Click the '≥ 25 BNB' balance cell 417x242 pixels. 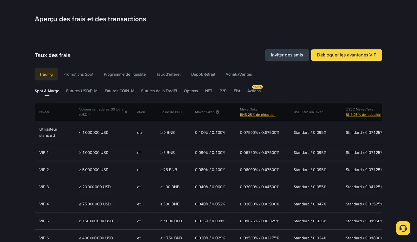click(x=169, y=170)
